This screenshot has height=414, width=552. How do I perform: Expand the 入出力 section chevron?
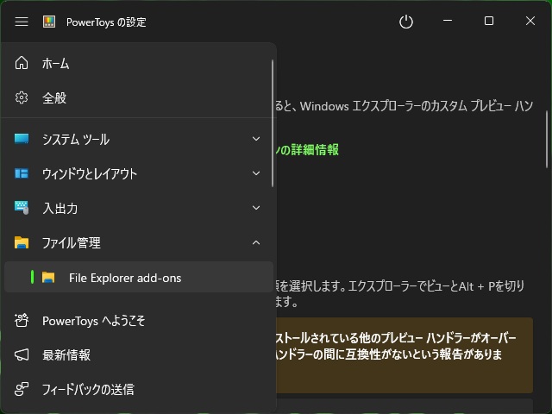tap(256, 208)
